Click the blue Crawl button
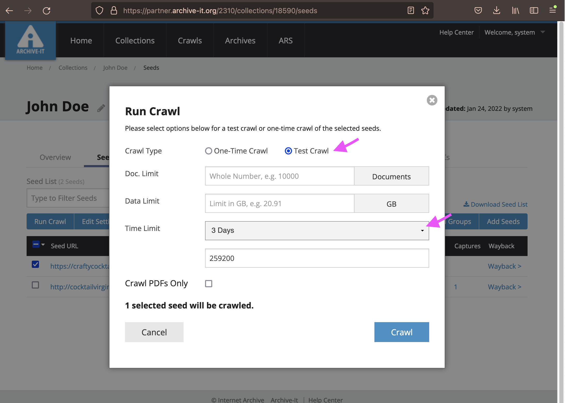This screenshot has width=565, height=403. click(402, 332)
